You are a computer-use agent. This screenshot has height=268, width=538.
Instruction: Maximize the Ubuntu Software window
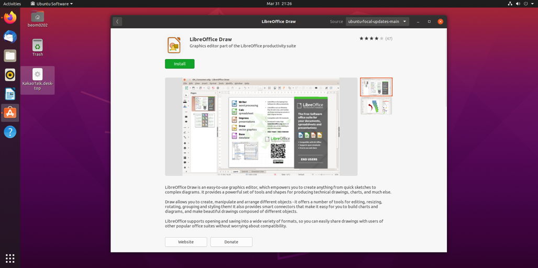coord(429,21)
